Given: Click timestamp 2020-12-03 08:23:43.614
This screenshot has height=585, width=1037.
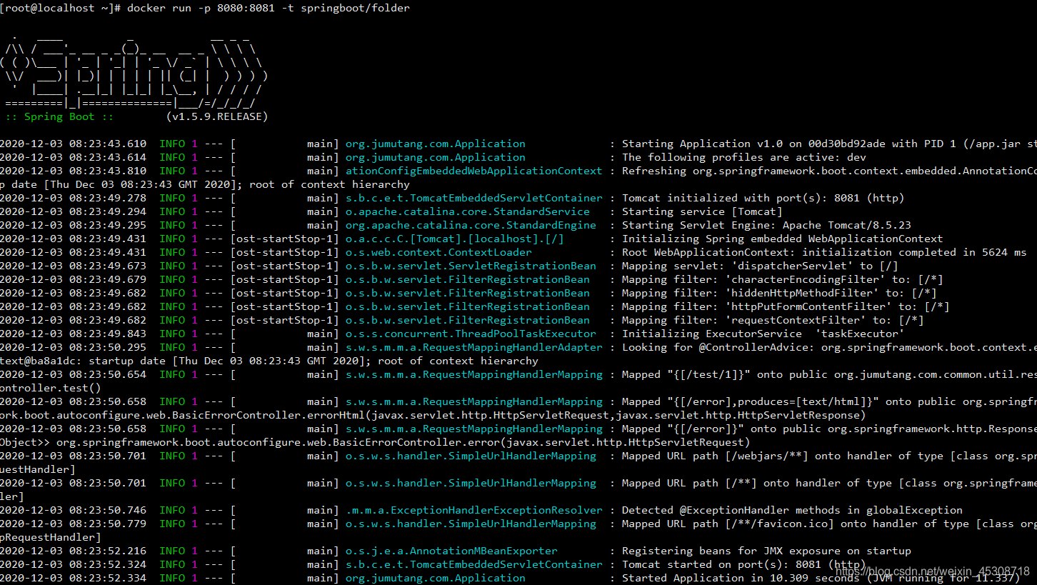Looking at the screenshot, I should tap(74, 157).
